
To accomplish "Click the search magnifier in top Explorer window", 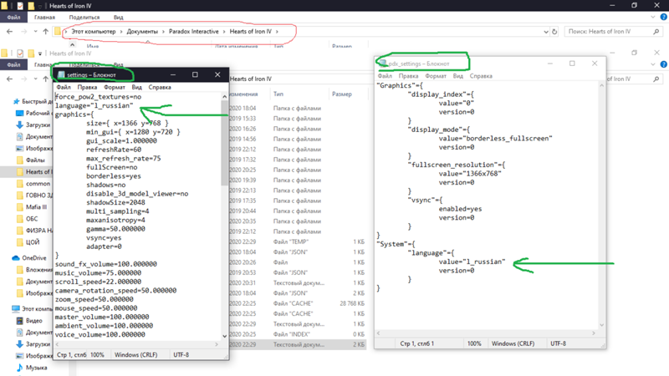I will pyautogui.click(x=656, y=32).
